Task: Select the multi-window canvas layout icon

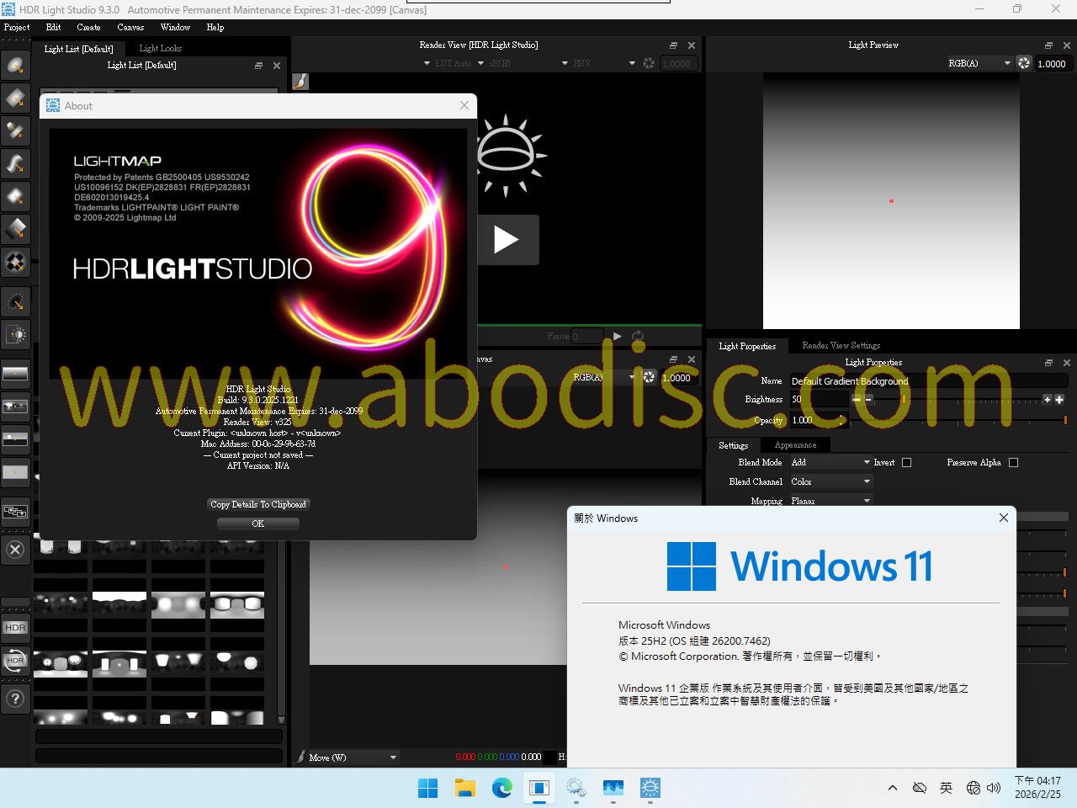Action: click(15, 512)
